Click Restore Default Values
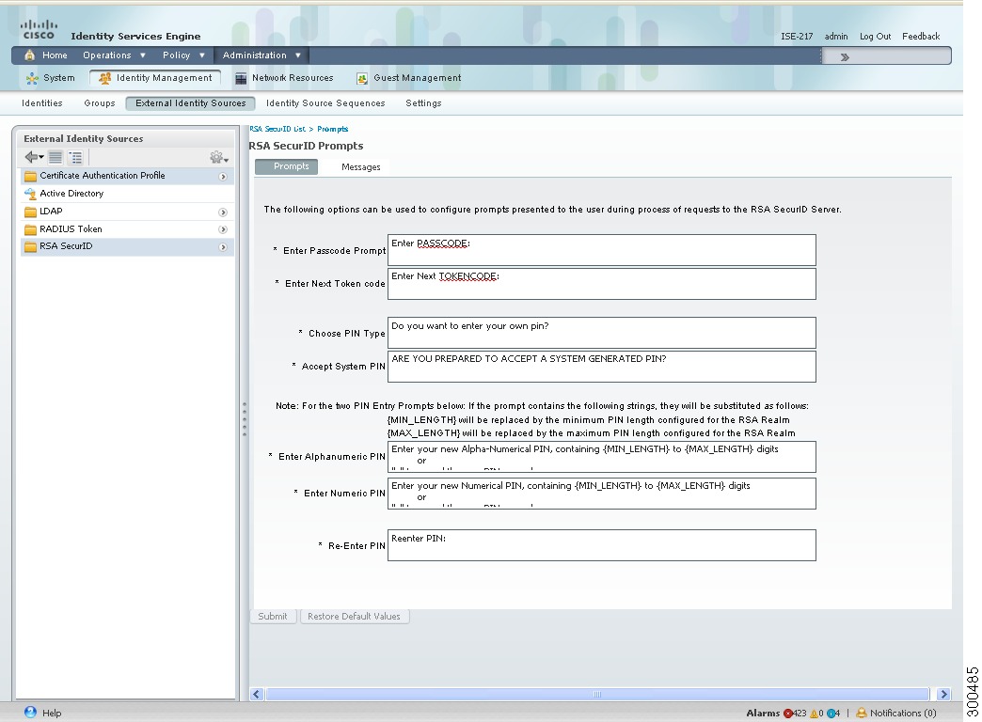982x722 pixels. (x=355, y=616)
